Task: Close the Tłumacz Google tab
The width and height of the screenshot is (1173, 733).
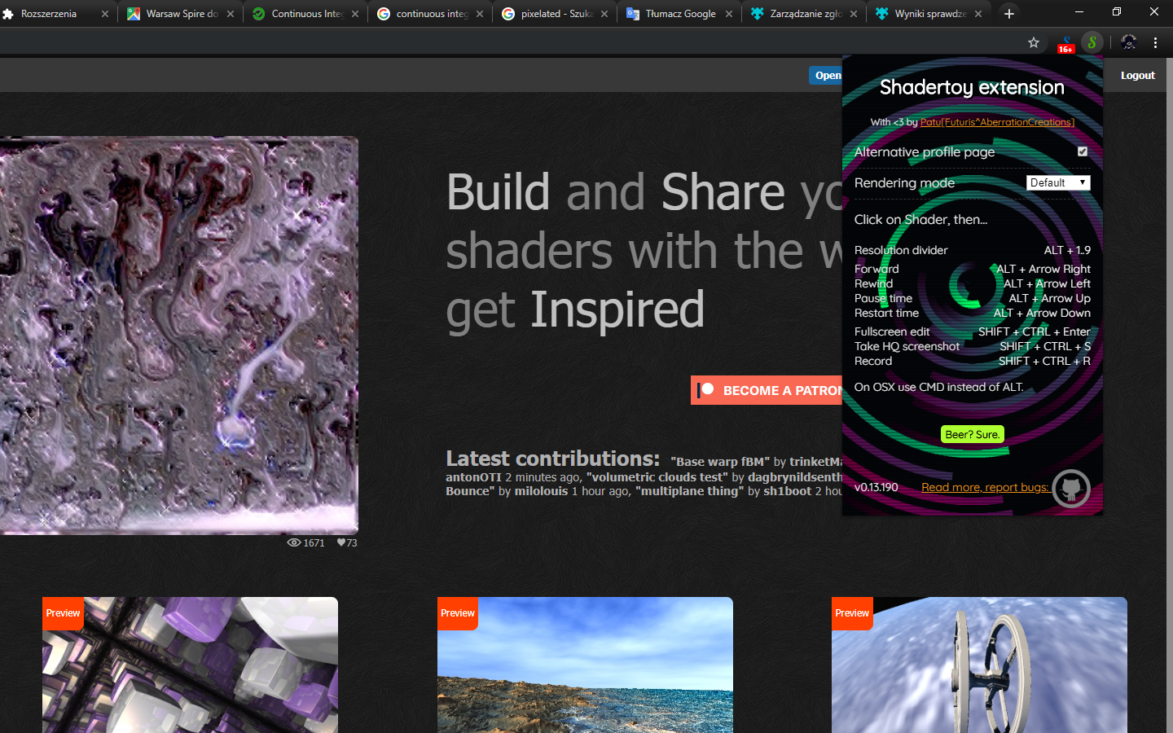Action: coord(729,14)
